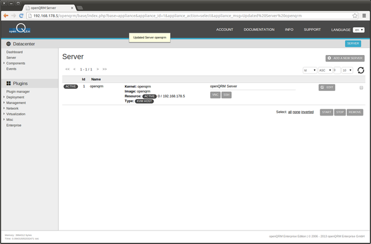This screenshot has width=371, height=244.
Task: Click the browser forward arrow
Action: [14, 15]
